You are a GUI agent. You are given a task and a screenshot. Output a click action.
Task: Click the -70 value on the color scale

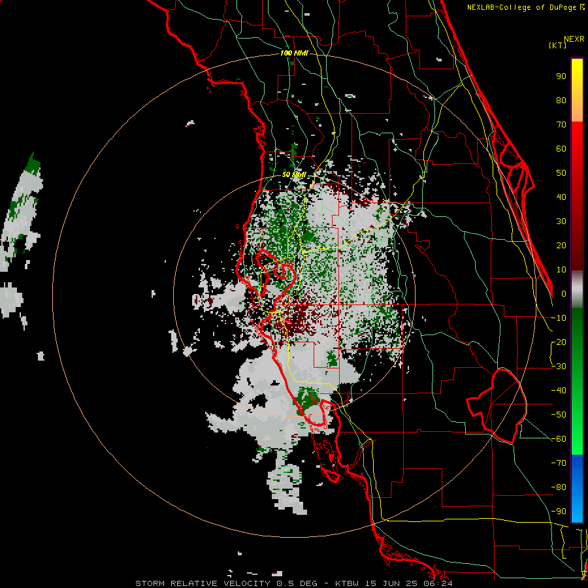[559, 463]
